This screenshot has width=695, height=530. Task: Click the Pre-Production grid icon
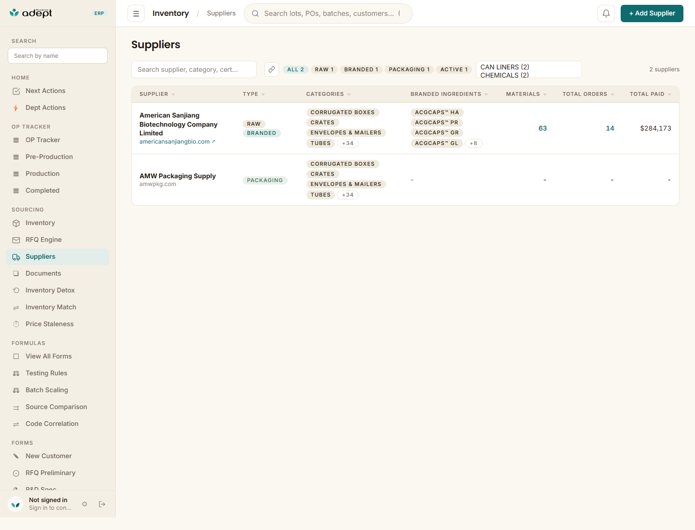click(x=16, y=157)
